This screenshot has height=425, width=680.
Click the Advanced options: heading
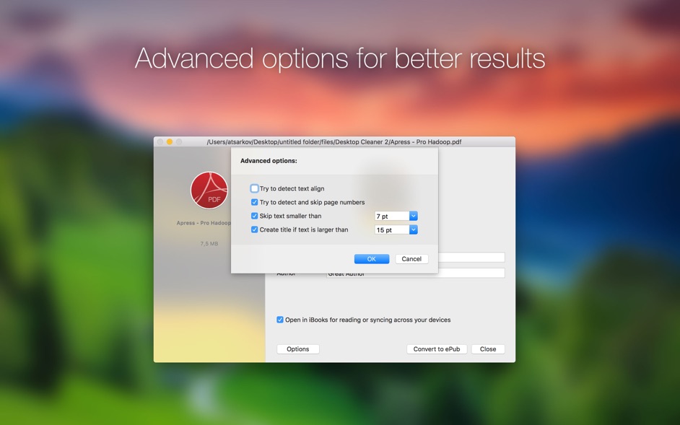coord(269,161)
